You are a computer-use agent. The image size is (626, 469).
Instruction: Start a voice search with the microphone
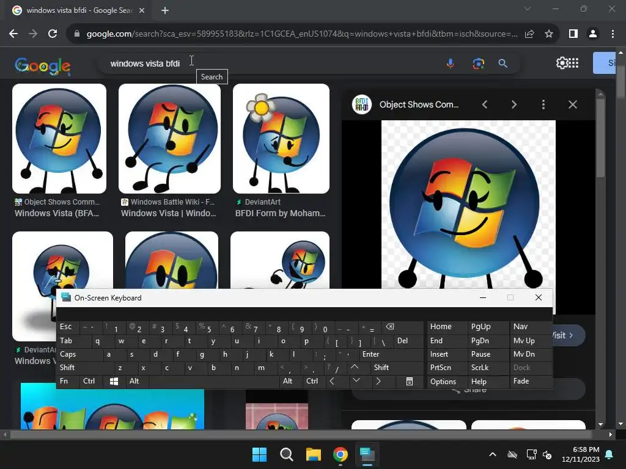point(451,64)
